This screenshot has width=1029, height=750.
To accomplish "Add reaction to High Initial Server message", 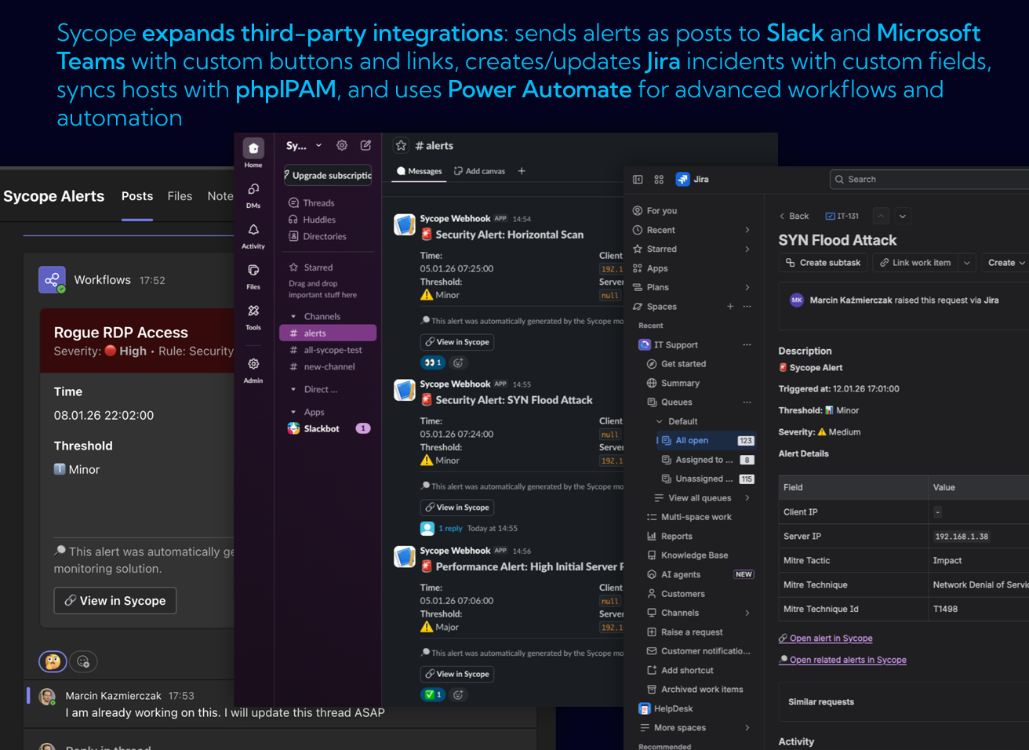I will click(459, 694).
